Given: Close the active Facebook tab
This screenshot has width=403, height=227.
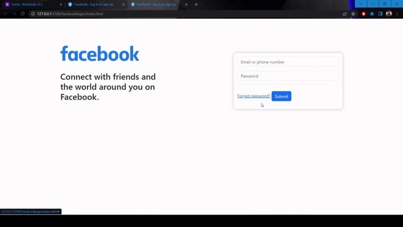Looking at the screenshot, I should pyautogui.click(x=186, y=4).
